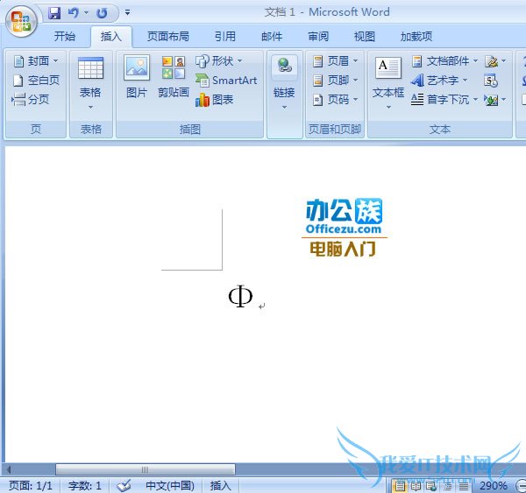Expand the 形状 shapes gallery
The width and height of the screenshot is (526, 493).
219,61
